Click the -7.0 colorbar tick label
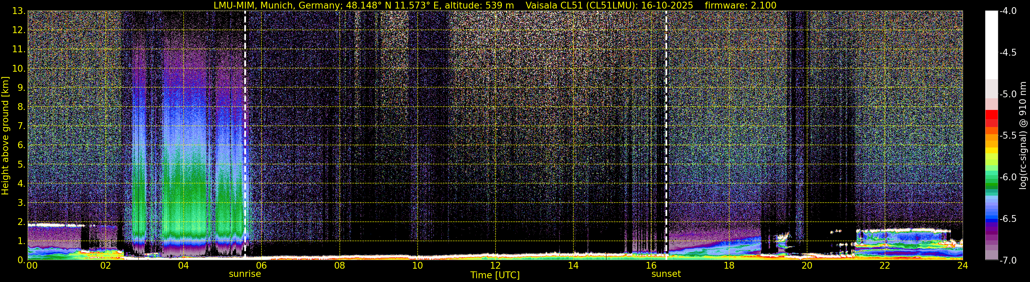 pos(1007,260)
